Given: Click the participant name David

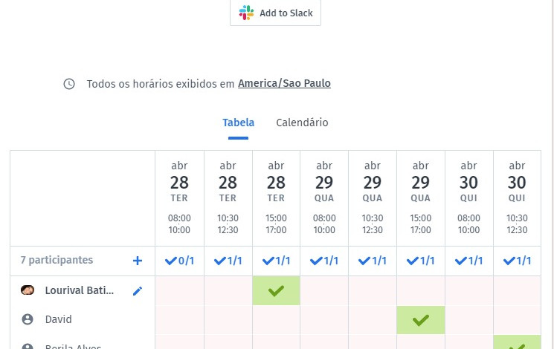Looking at the screenshot, I should pos(58,319).
